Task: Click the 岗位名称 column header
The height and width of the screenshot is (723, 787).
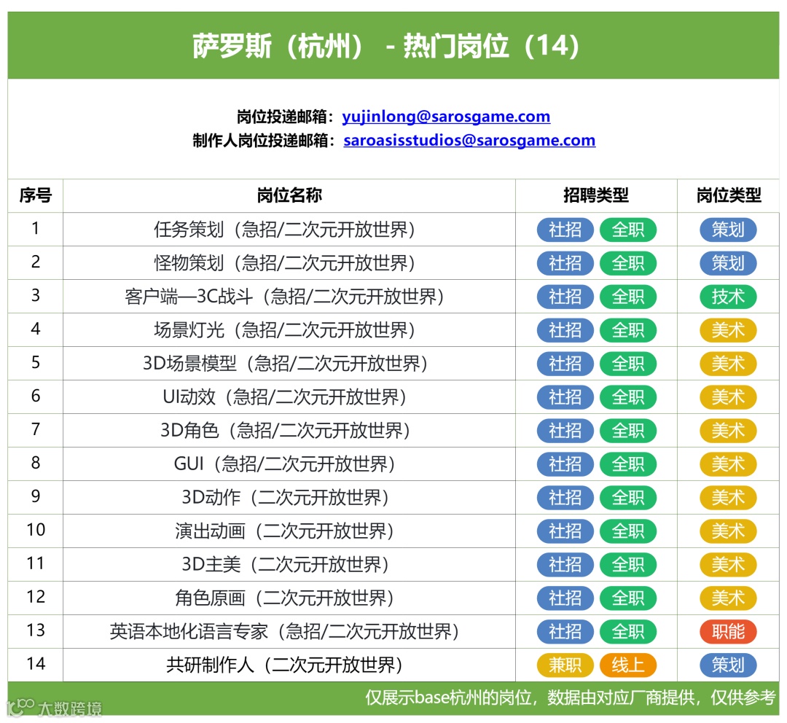Action: [289, 195]
